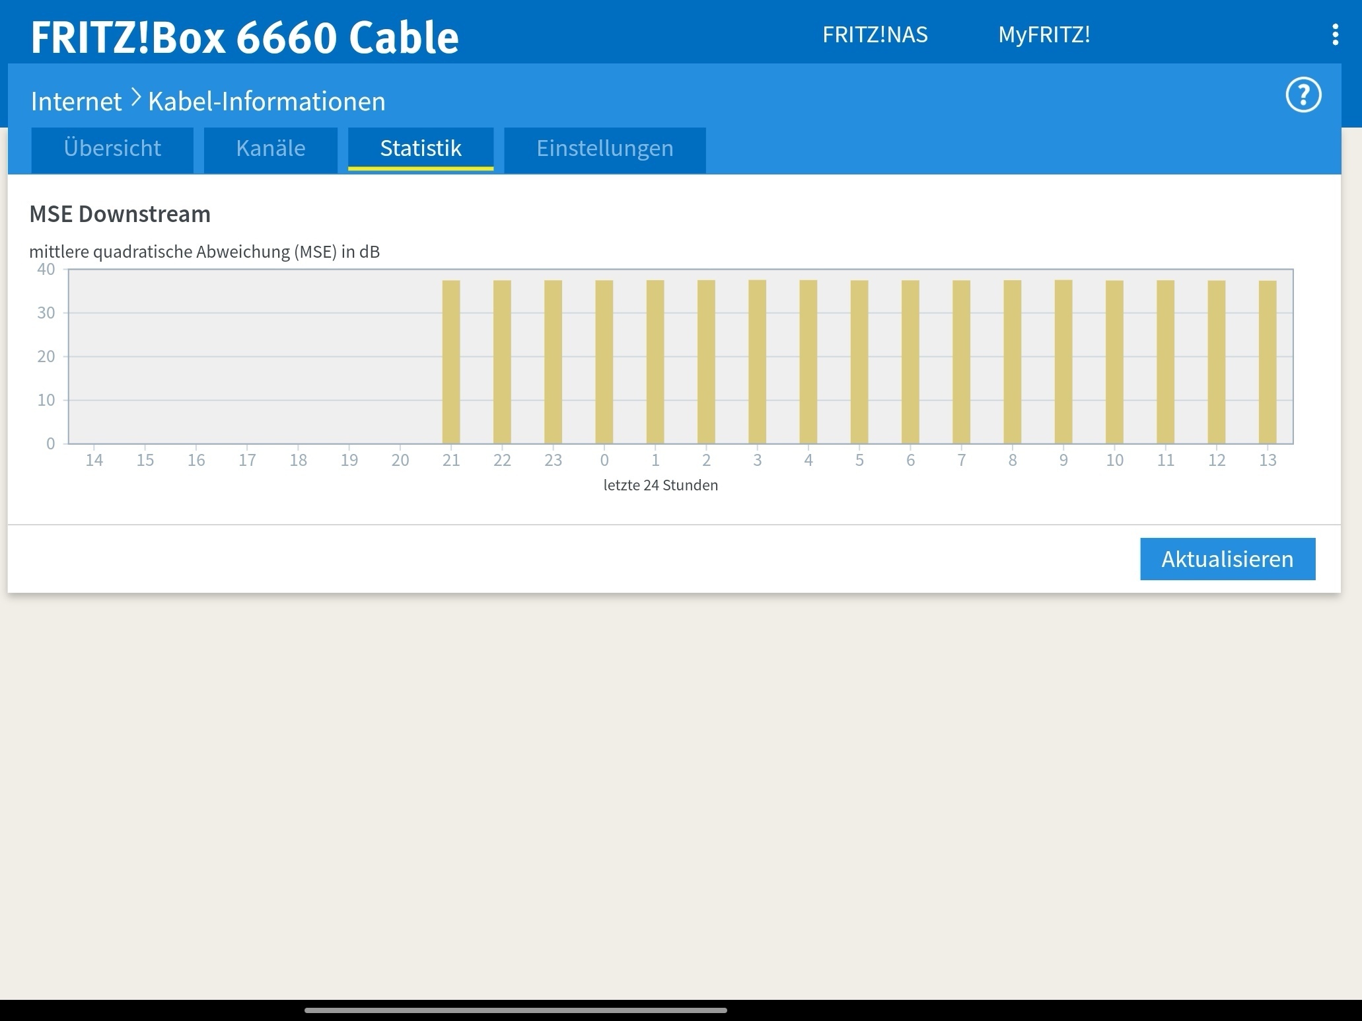Click the MSE Downstream heading
The height and width of the screenshot is (1021, 1362).
pyautogui.click(x=120, y=214)
